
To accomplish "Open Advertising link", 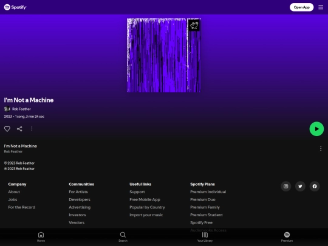I will click(80, 207).
